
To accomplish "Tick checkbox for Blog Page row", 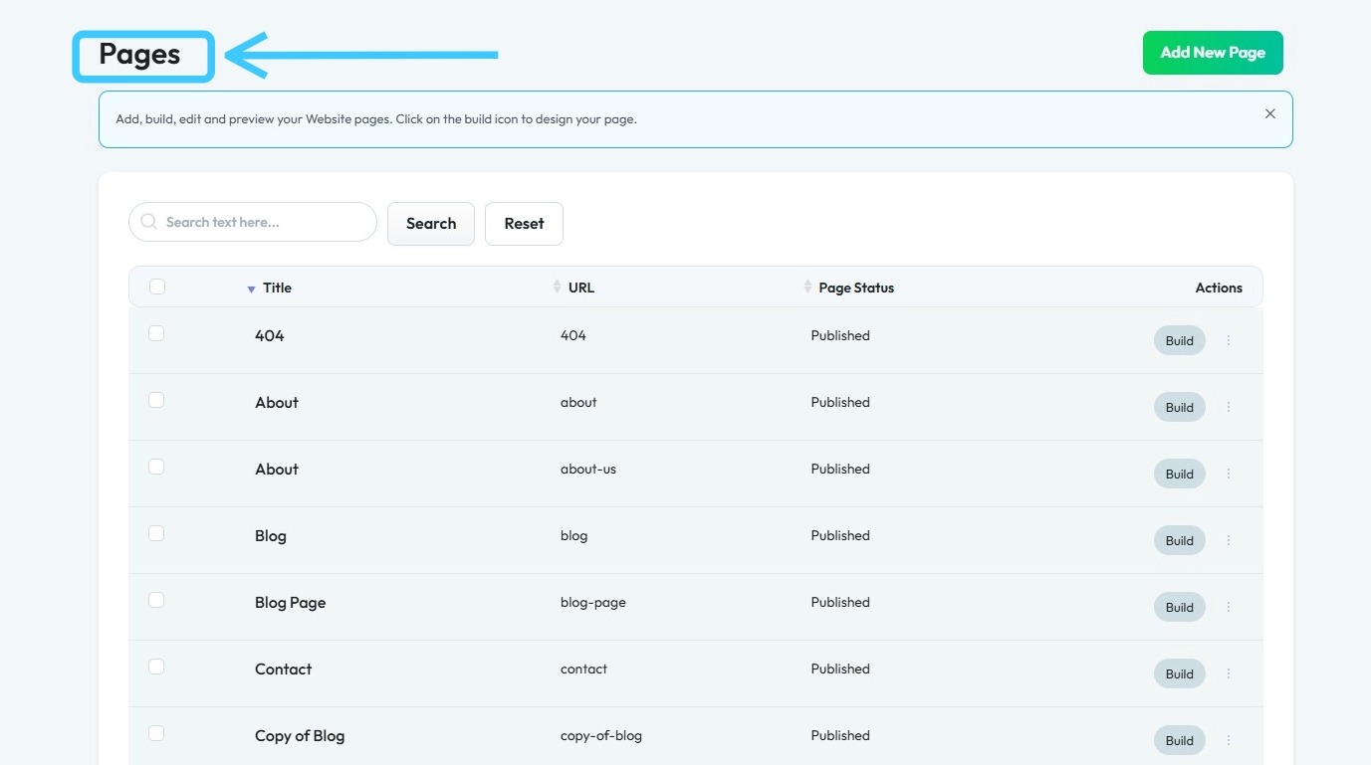I will point(156,600).
